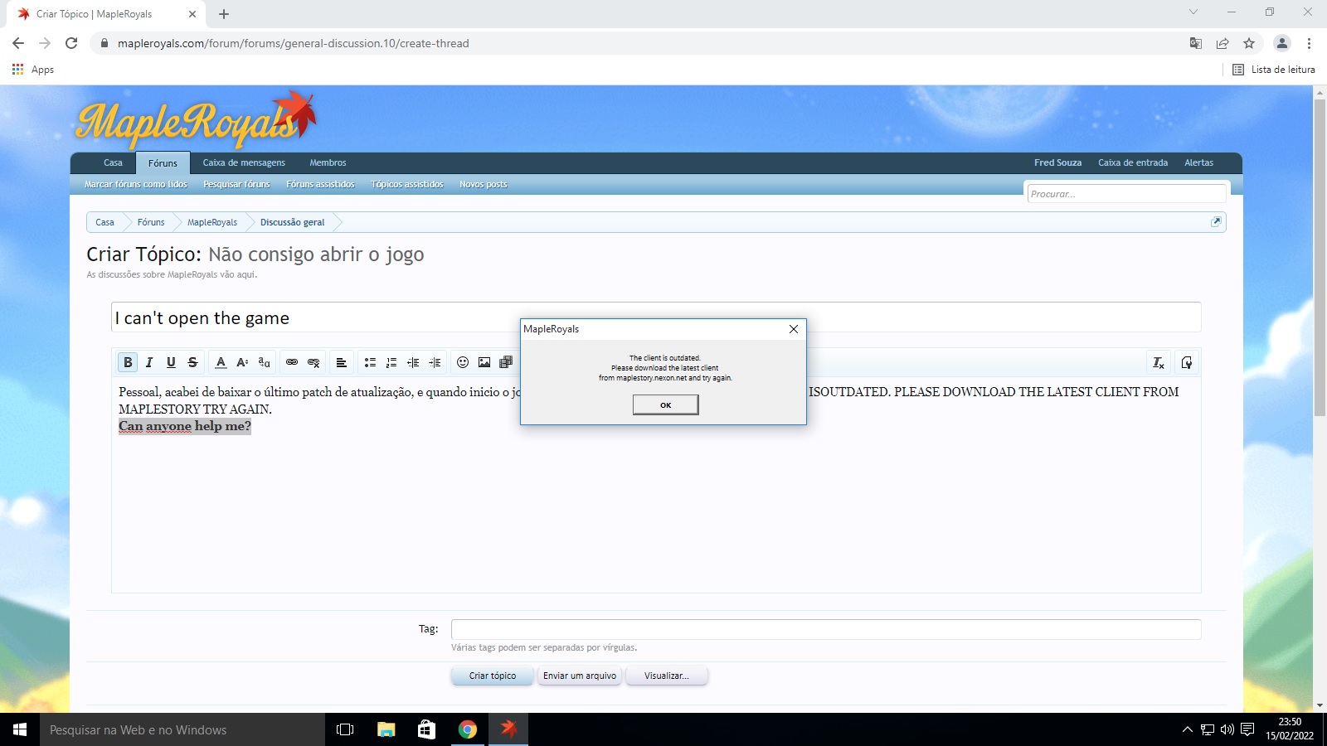The width and height of the screenshot is (1327, 746).
Task: Open the Fóruns navigation tab
Action: coord(163,163)
